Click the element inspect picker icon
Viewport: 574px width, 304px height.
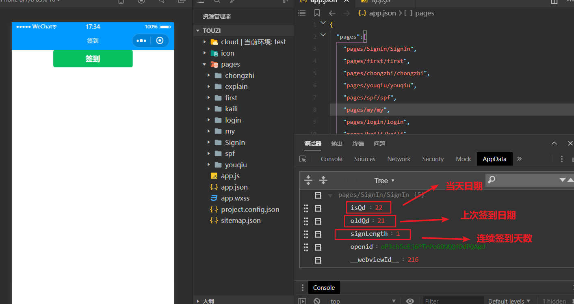click(303, 159)
